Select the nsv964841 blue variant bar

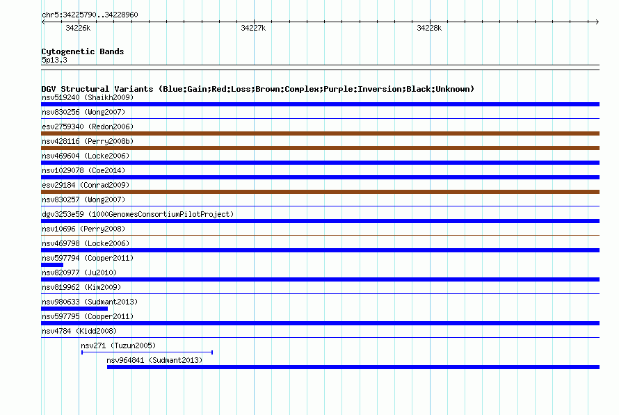[353, 367]
